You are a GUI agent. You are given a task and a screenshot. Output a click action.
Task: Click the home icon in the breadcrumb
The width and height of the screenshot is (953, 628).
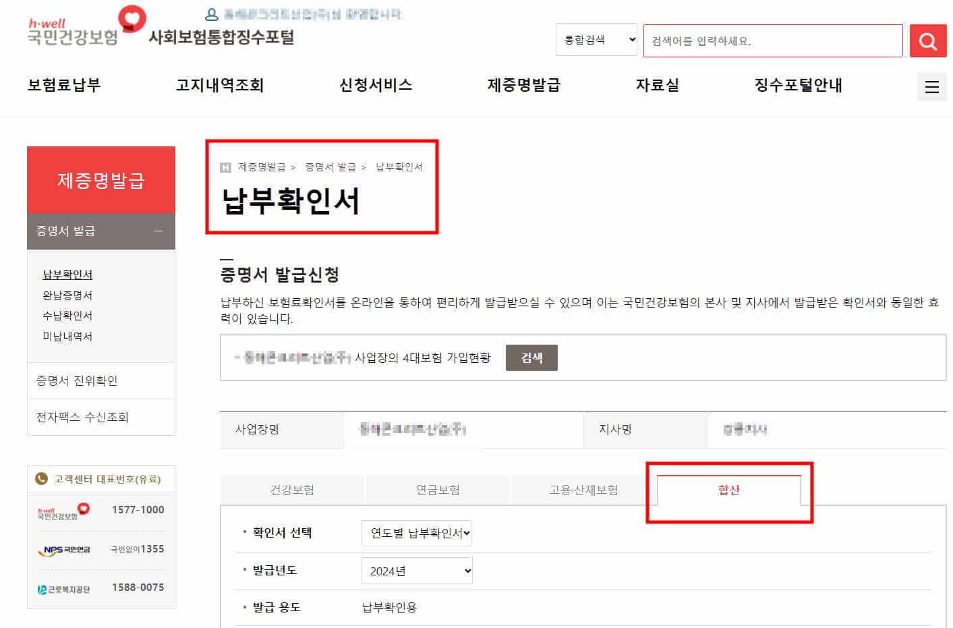coord(226,167)
